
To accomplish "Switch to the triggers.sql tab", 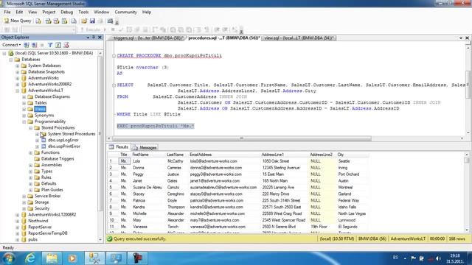I will coord(147,38).
